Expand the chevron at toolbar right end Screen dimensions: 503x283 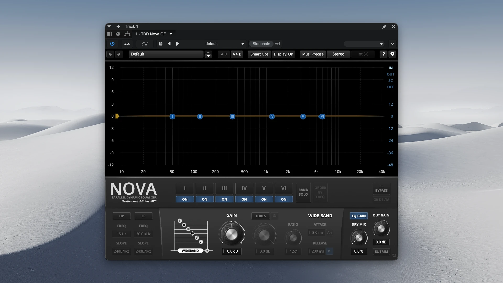pos(392,44)
